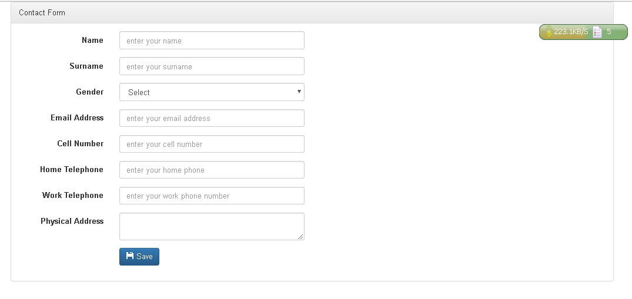
Task: Click the Save button label
Action: [x=145, y=257]
